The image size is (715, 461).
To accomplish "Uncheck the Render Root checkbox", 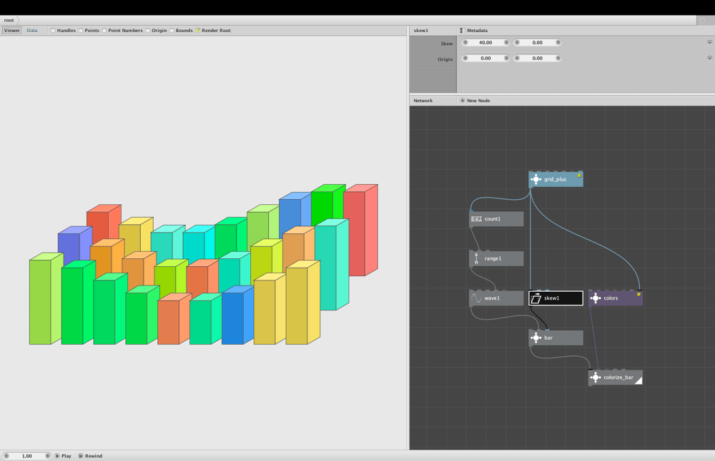I will tap(198, 31).
